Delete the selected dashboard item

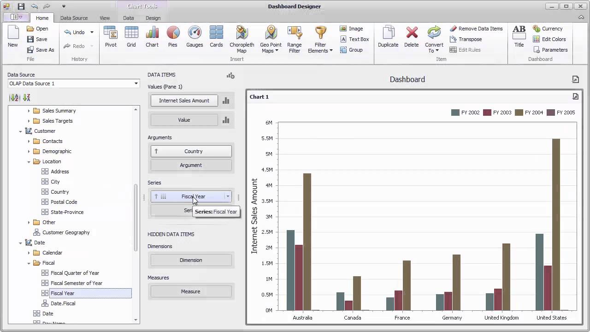pyautogui.click(x=412, y=37)
